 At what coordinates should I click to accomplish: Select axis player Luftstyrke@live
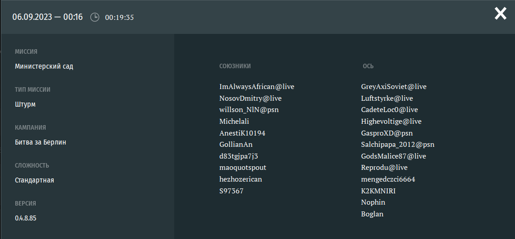[387, 98]
